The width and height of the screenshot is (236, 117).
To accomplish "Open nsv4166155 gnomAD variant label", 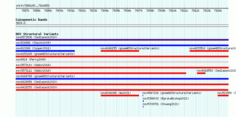I will coord(130,48).
